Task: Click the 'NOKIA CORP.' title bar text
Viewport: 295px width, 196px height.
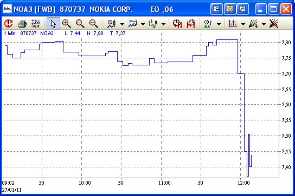Action: tap(111, 9)
